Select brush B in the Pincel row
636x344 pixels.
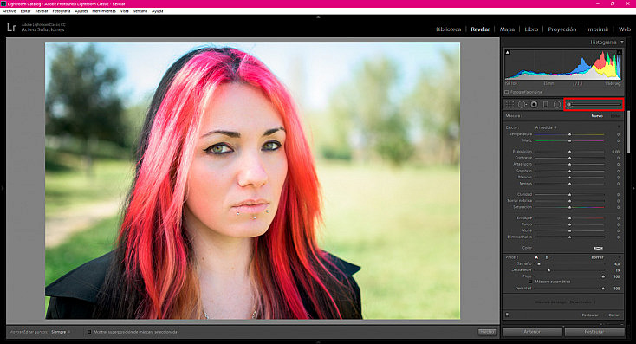pos(547,257)
